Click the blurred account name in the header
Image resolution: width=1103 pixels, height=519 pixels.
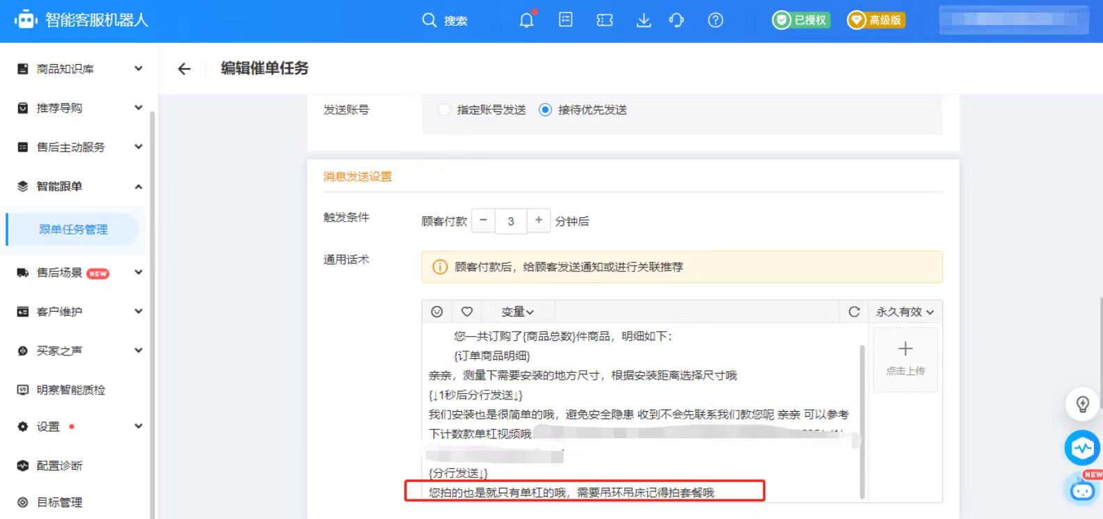(1014, 20)
